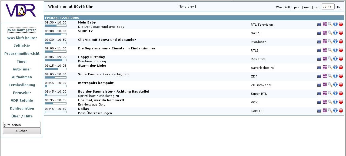Search for repeats of Volle Kanne

330,76
